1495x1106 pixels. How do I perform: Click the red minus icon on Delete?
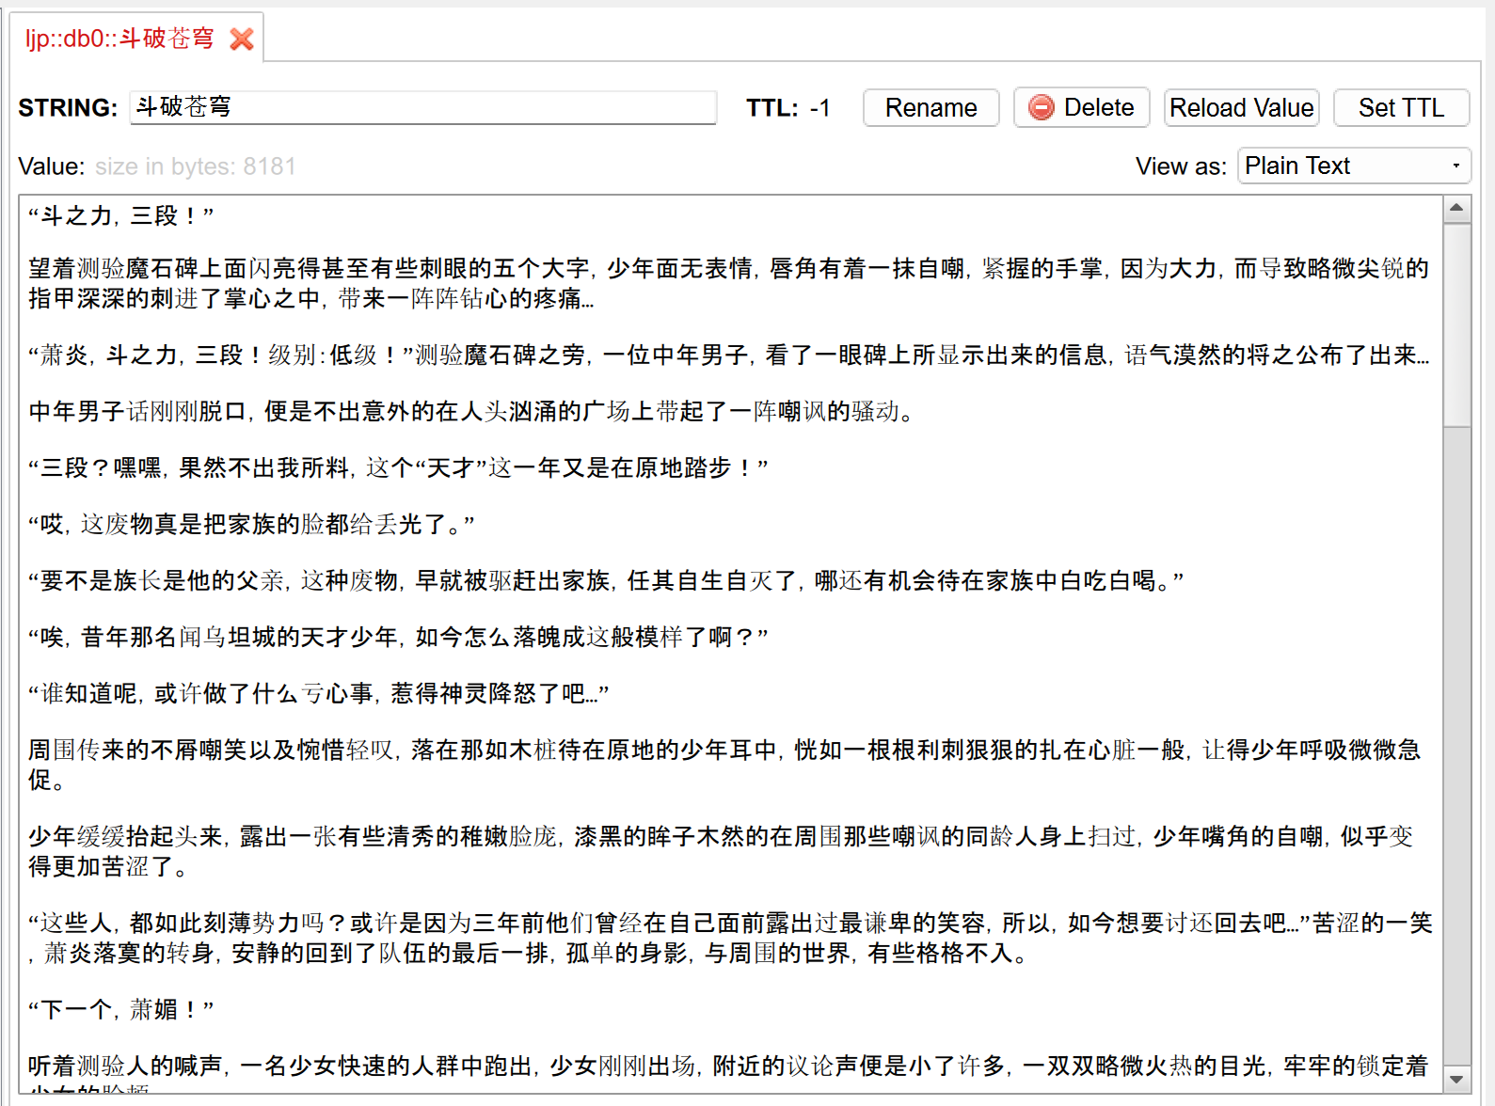point(1042,108)
